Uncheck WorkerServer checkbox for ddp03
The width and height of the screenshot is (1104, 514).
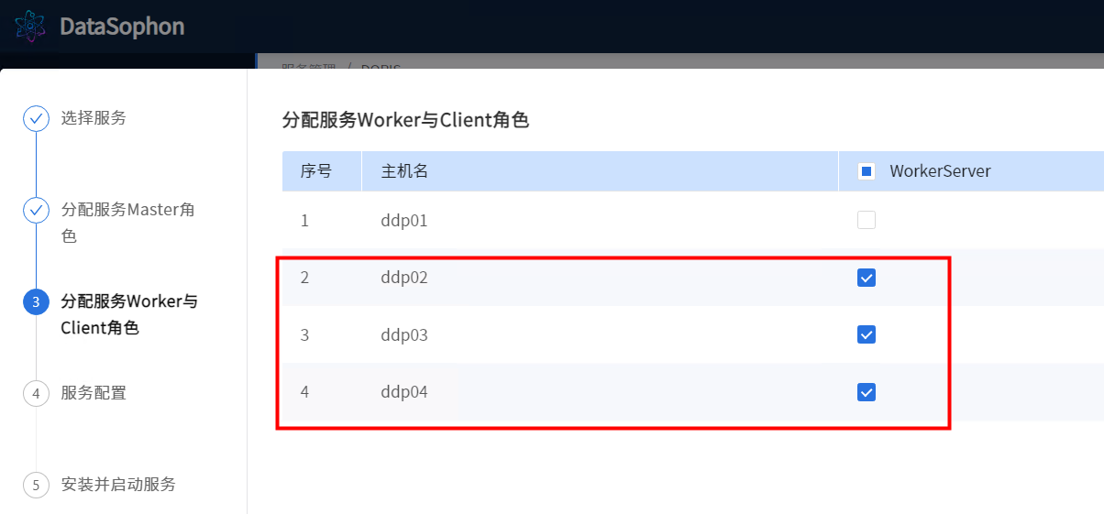[867, 334]
